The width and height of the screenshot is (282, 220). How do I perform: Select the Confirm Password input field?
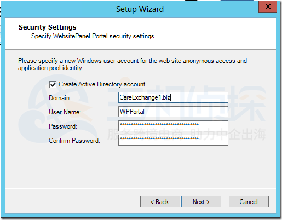tap(173, 140)
